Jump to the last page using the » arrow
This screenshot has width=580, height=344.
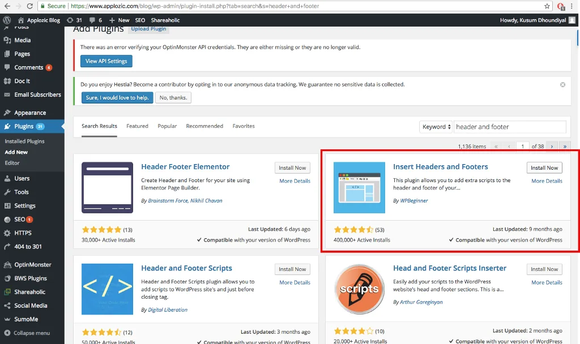[x=564, y=145]
